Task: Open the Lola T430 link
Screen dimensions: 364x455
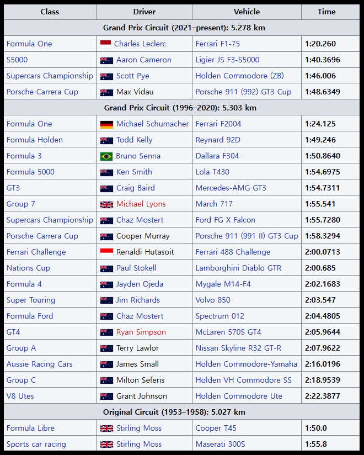Action: (x=212, y=172)
